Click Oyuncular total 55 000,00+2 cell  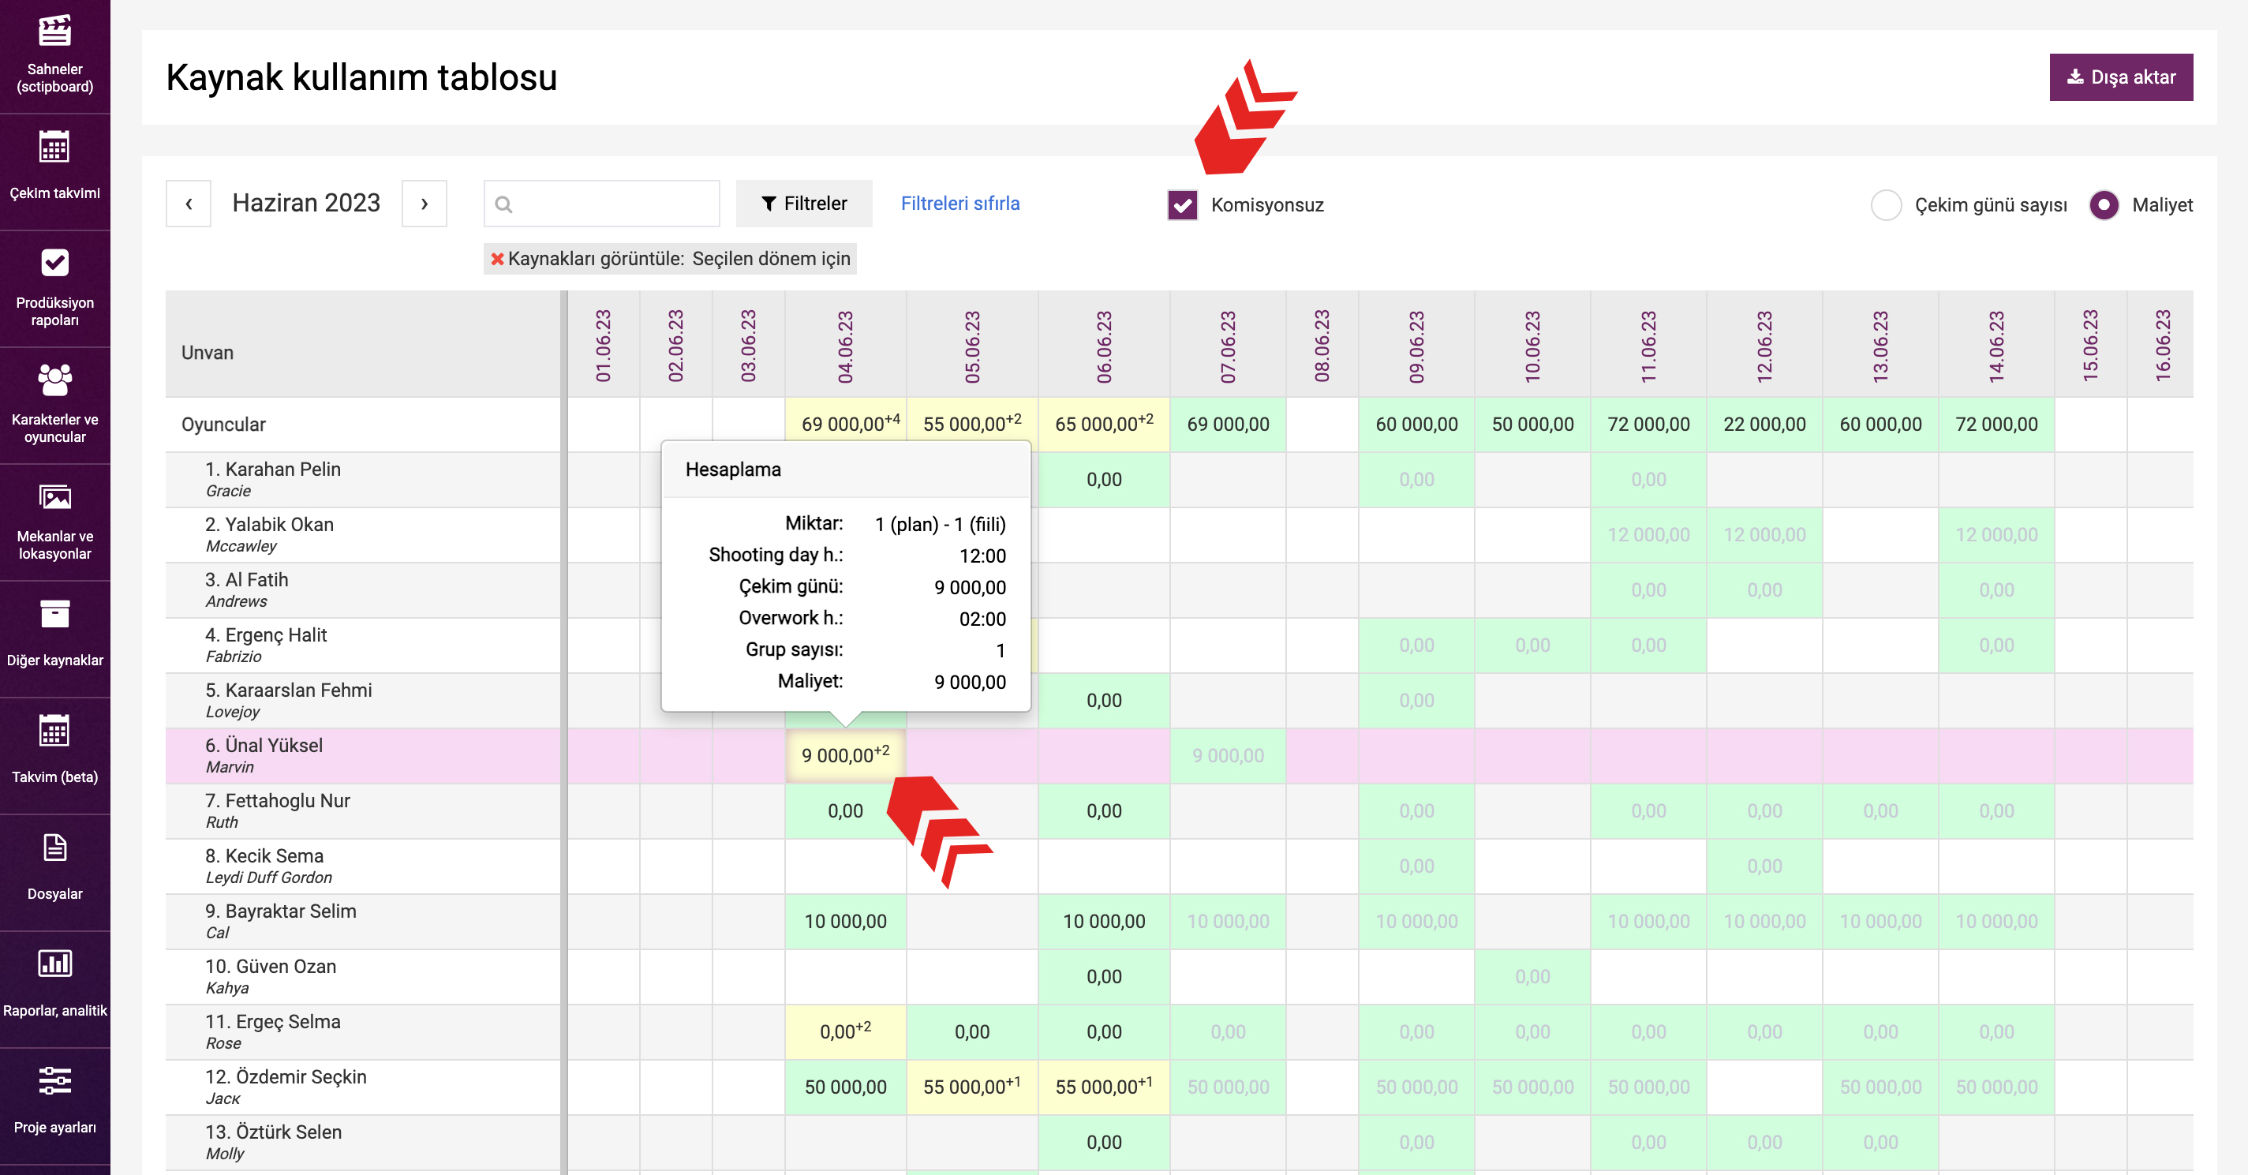[971, 425]
